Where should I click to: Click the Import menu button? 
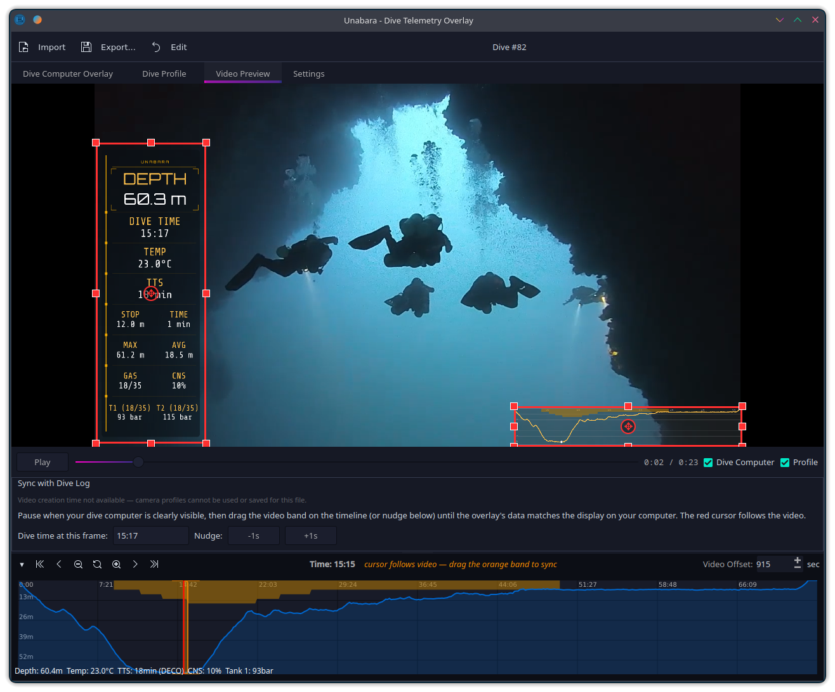point(43,47)
